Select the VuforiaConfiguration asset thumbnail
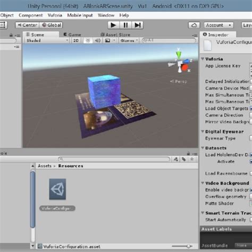 [x=57, y=189]
